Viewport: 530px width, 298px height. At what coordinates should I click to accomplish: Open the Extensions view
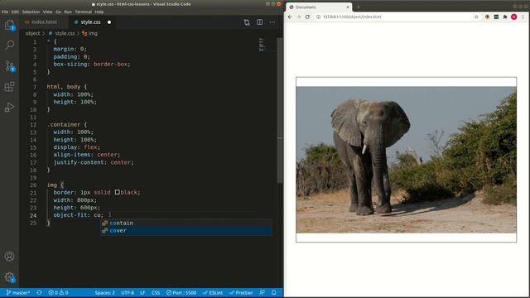(9, 87)
